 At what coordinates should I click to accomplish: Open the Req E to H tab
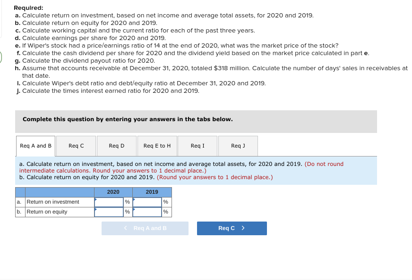click(157, 146)
